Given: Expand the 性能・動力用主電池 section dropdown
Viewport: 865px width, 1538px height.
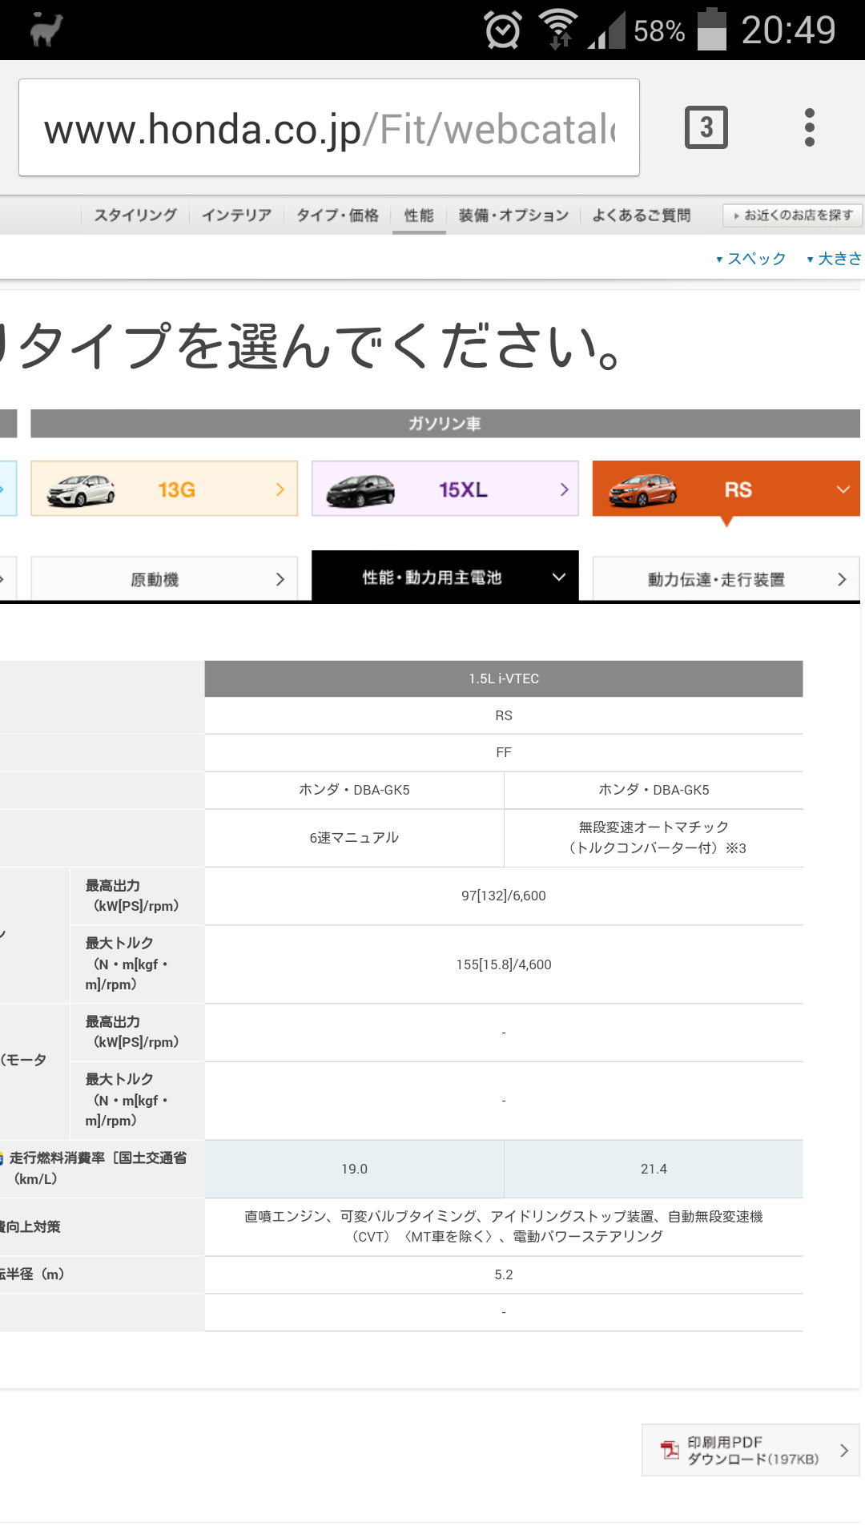Looking at the screenshot, I should (559, 577).
